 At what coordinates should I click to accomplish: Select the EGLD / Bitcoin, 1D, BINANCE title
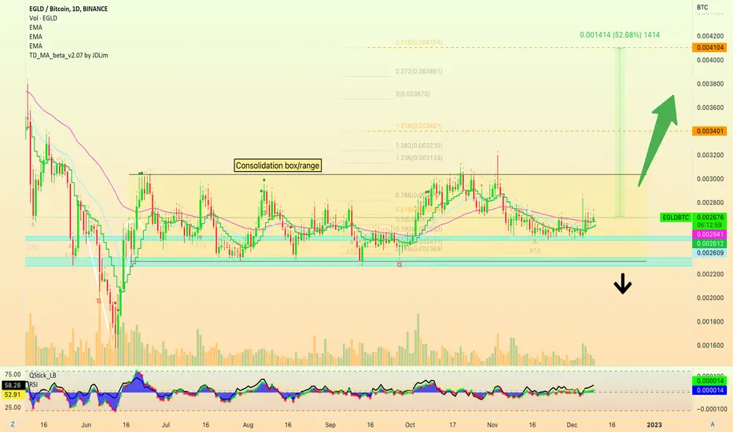coord(68,9)
